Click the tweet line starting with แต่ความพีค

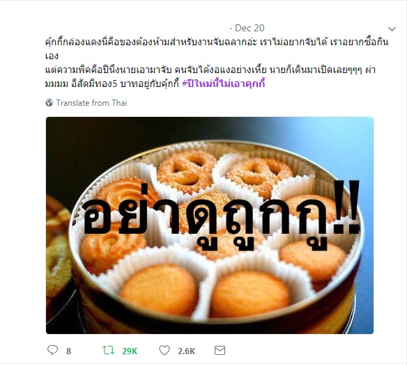click(x=210, y=70)
